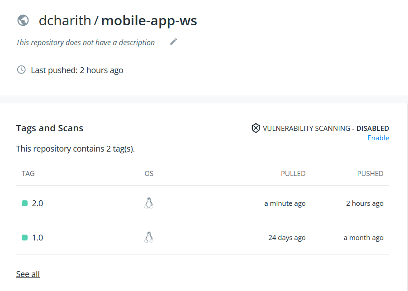The width and height of the screenshot is (408, 291).
Task: Click the PULLED column header
Action: point(293,173)
